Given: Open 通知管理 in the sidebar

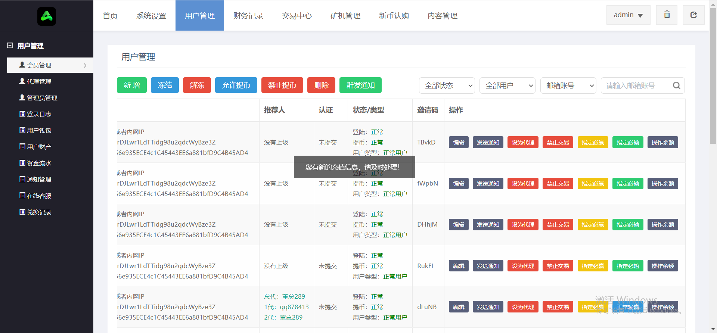Looking at the screenshot, I should click(35, 179).
